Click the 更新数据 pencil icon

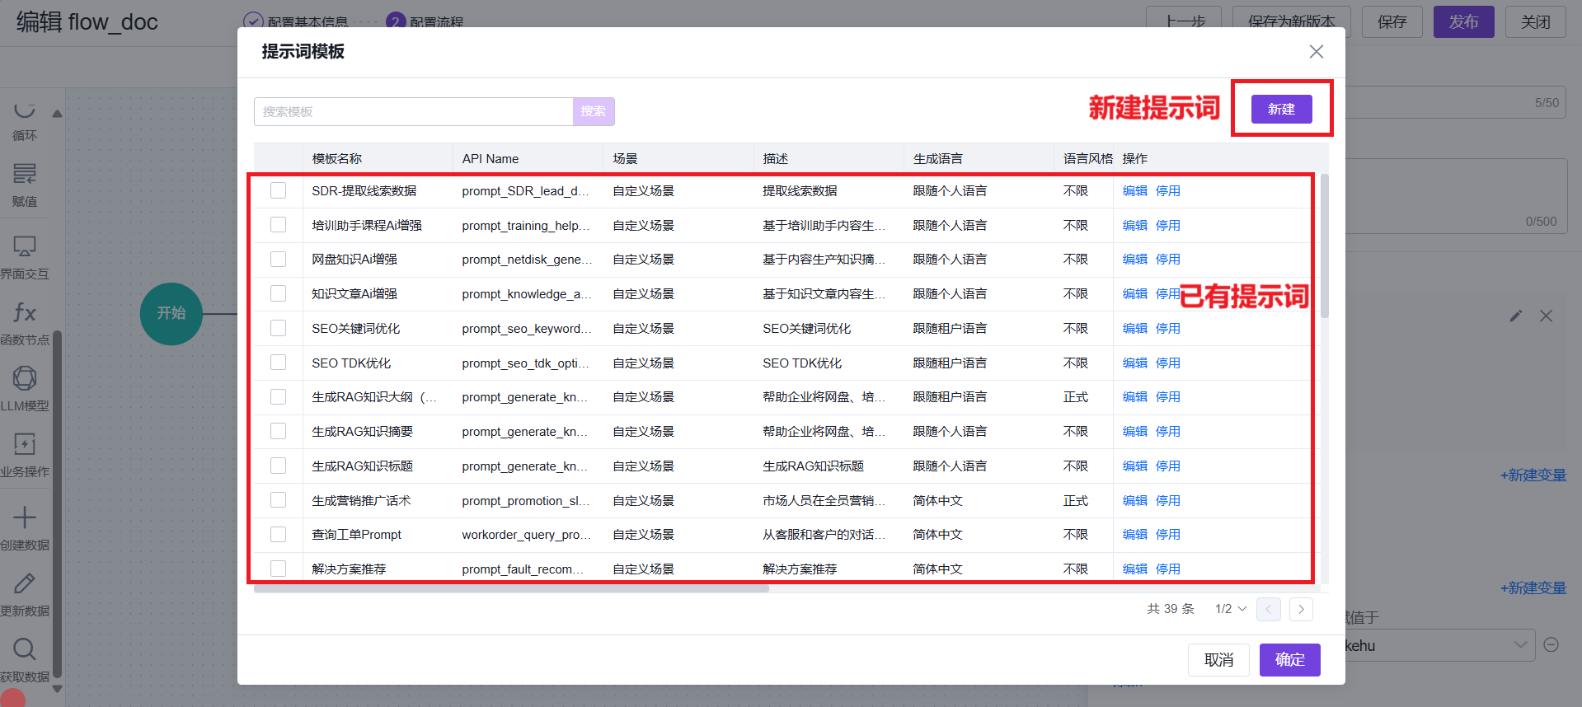click(25, 583)
